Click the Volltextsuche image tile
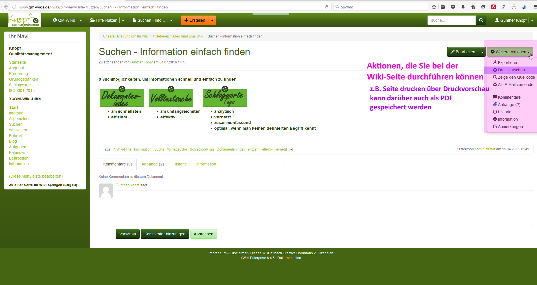 [171, 98]
